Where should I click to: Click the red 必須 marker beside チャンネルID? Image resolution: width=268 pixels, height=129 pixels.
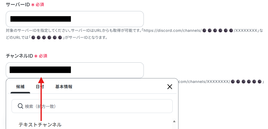click(43, 56)
